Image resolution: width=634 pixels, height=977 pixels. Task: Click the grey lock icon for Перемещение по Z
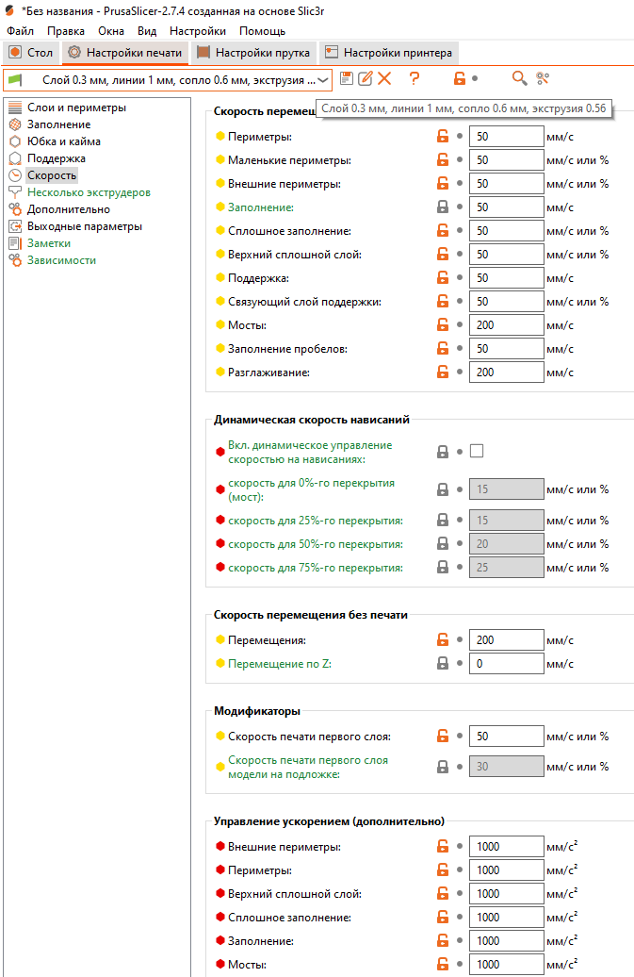tap(443, 663)
